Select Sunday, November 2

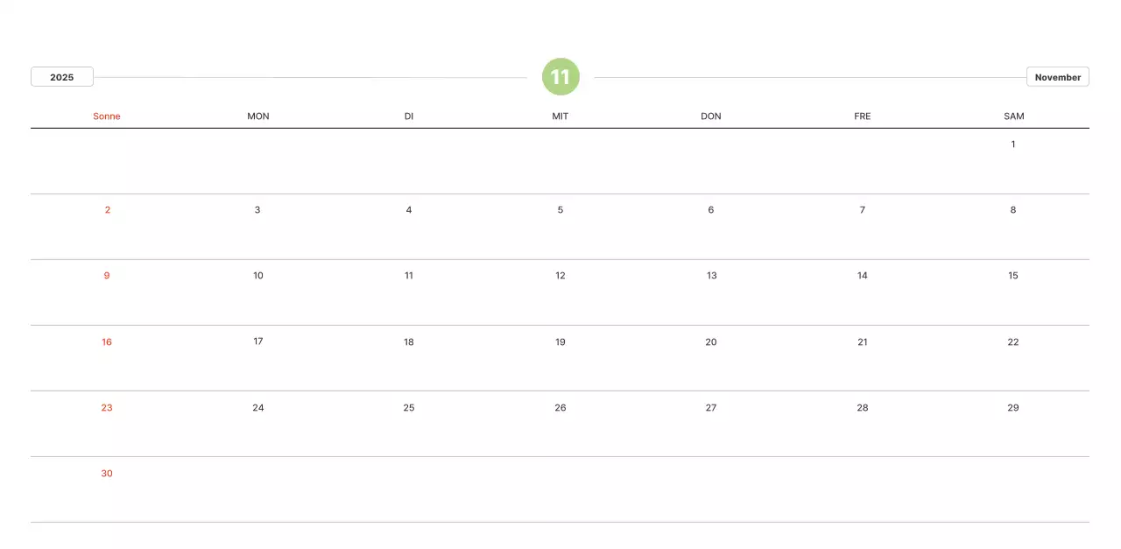coord(108,210)
